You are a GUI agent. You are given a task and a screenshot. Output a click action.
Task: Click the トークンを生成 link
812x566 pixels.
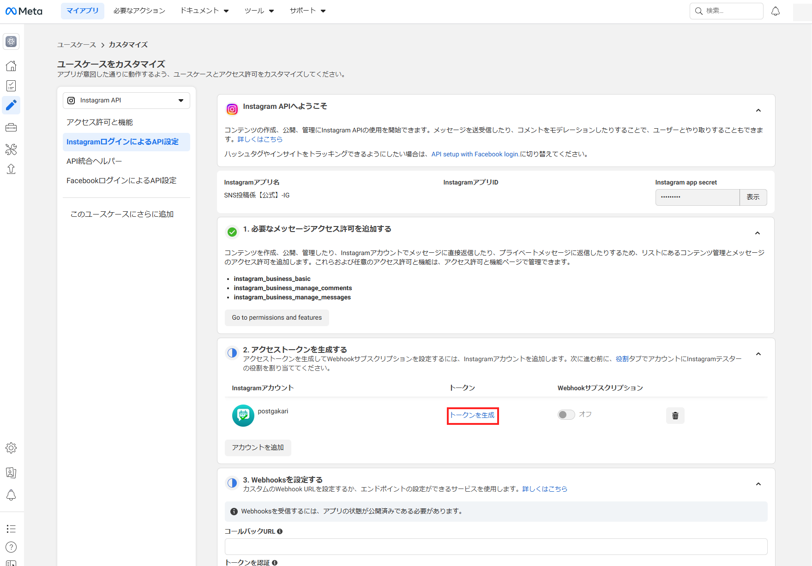coord(472,415)
